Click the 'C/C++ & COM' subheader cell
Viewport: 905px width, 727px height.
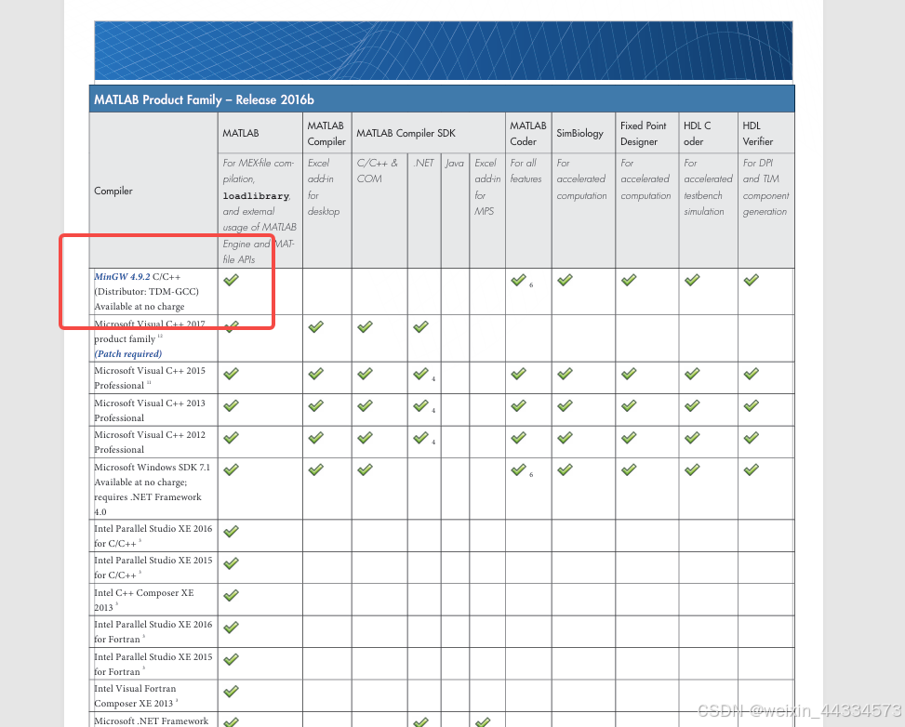379,211
